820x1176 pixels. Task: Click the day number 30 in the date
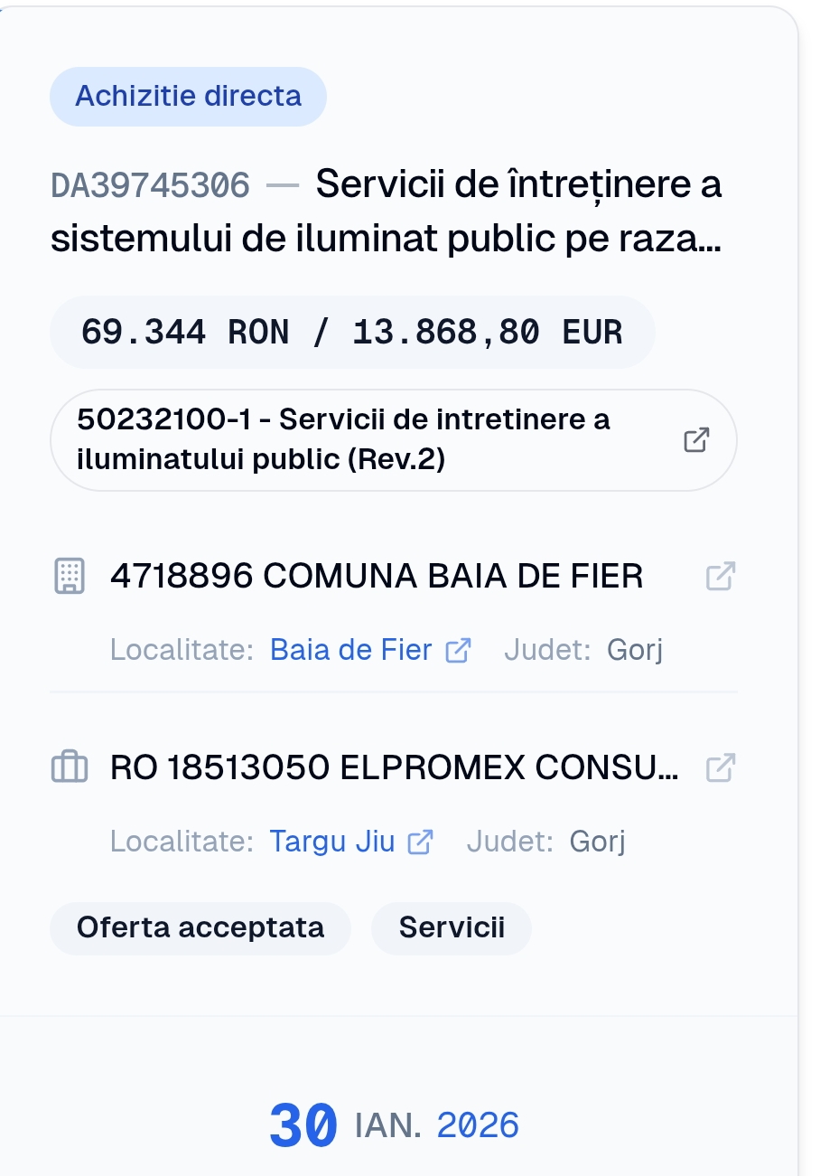[303, 1126]
